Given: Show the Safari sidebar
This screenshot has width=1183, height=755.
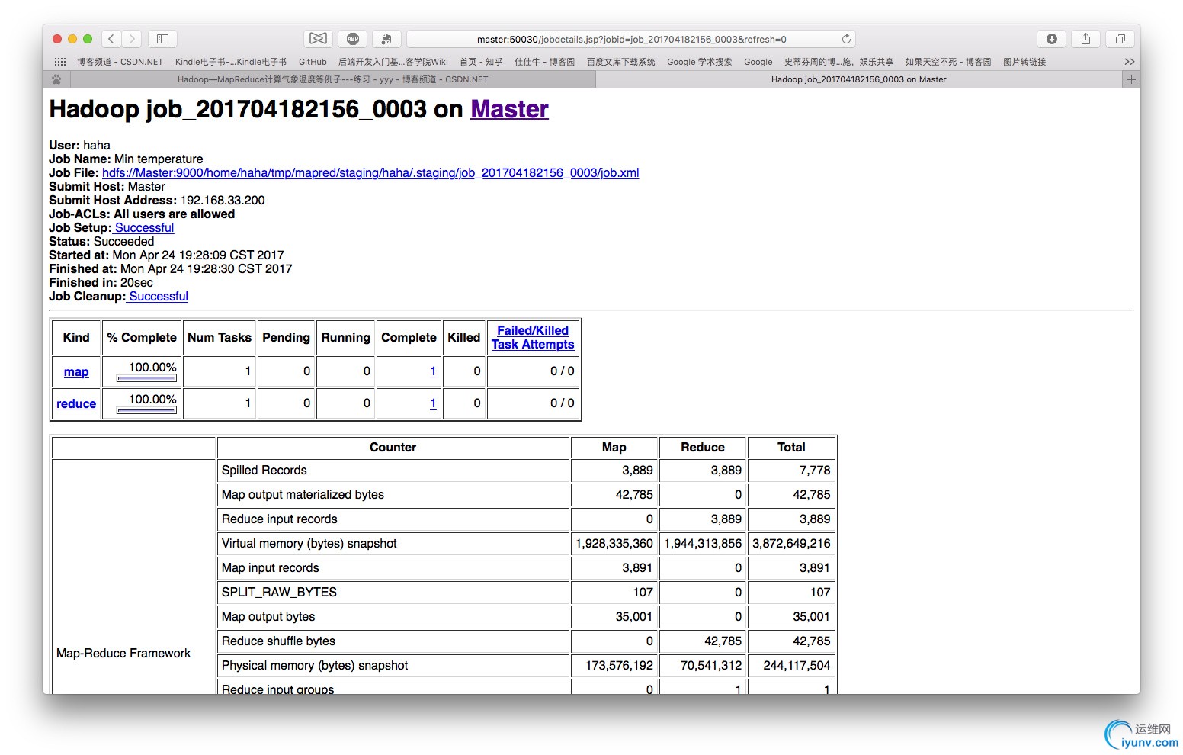Looking at the screenshot, I should [162, 39].
